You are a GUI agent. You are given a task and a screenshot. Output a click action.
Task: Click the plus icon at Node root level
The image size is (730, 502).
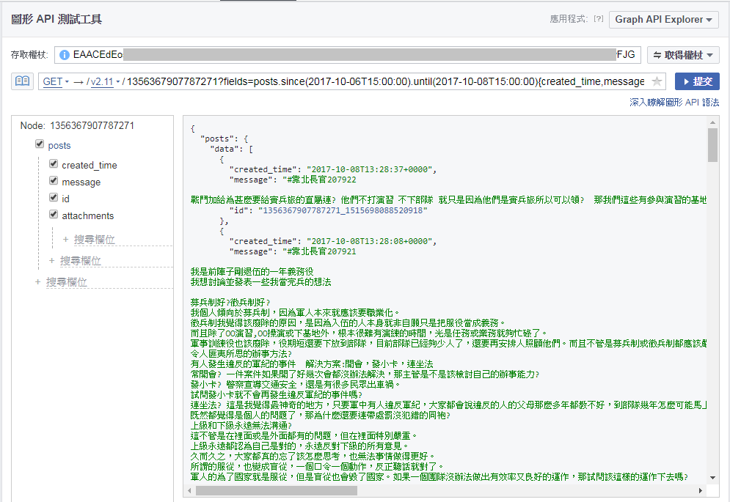pos(38,282)
